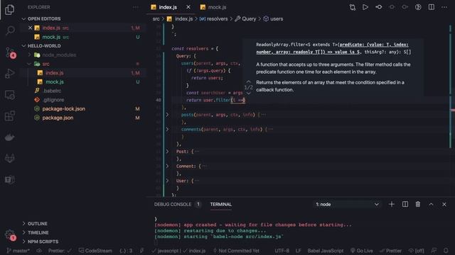Split the terminal panel
This screenshot has width=455, height=255.
(405, 205)
